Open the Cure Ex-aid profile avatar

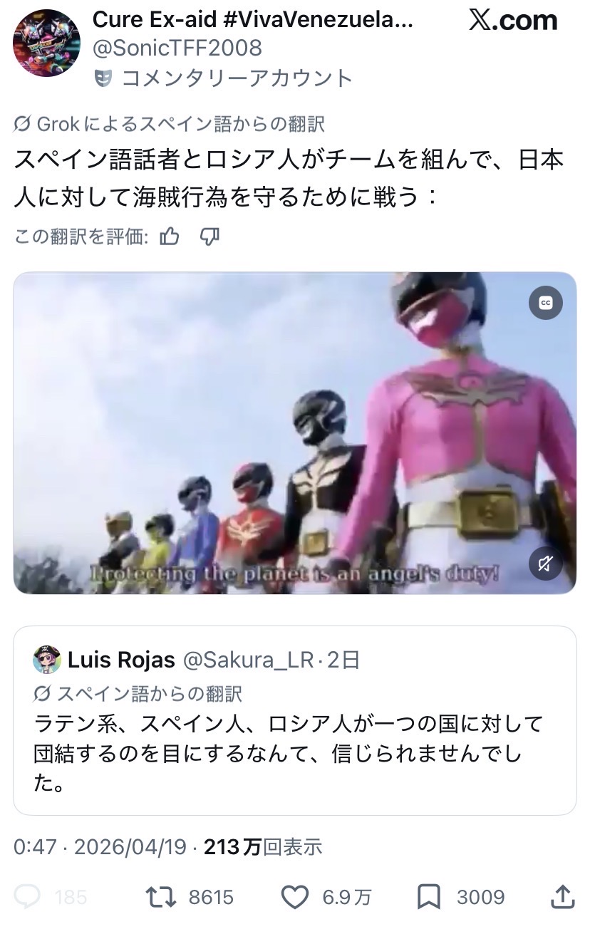tap(46, 43)
